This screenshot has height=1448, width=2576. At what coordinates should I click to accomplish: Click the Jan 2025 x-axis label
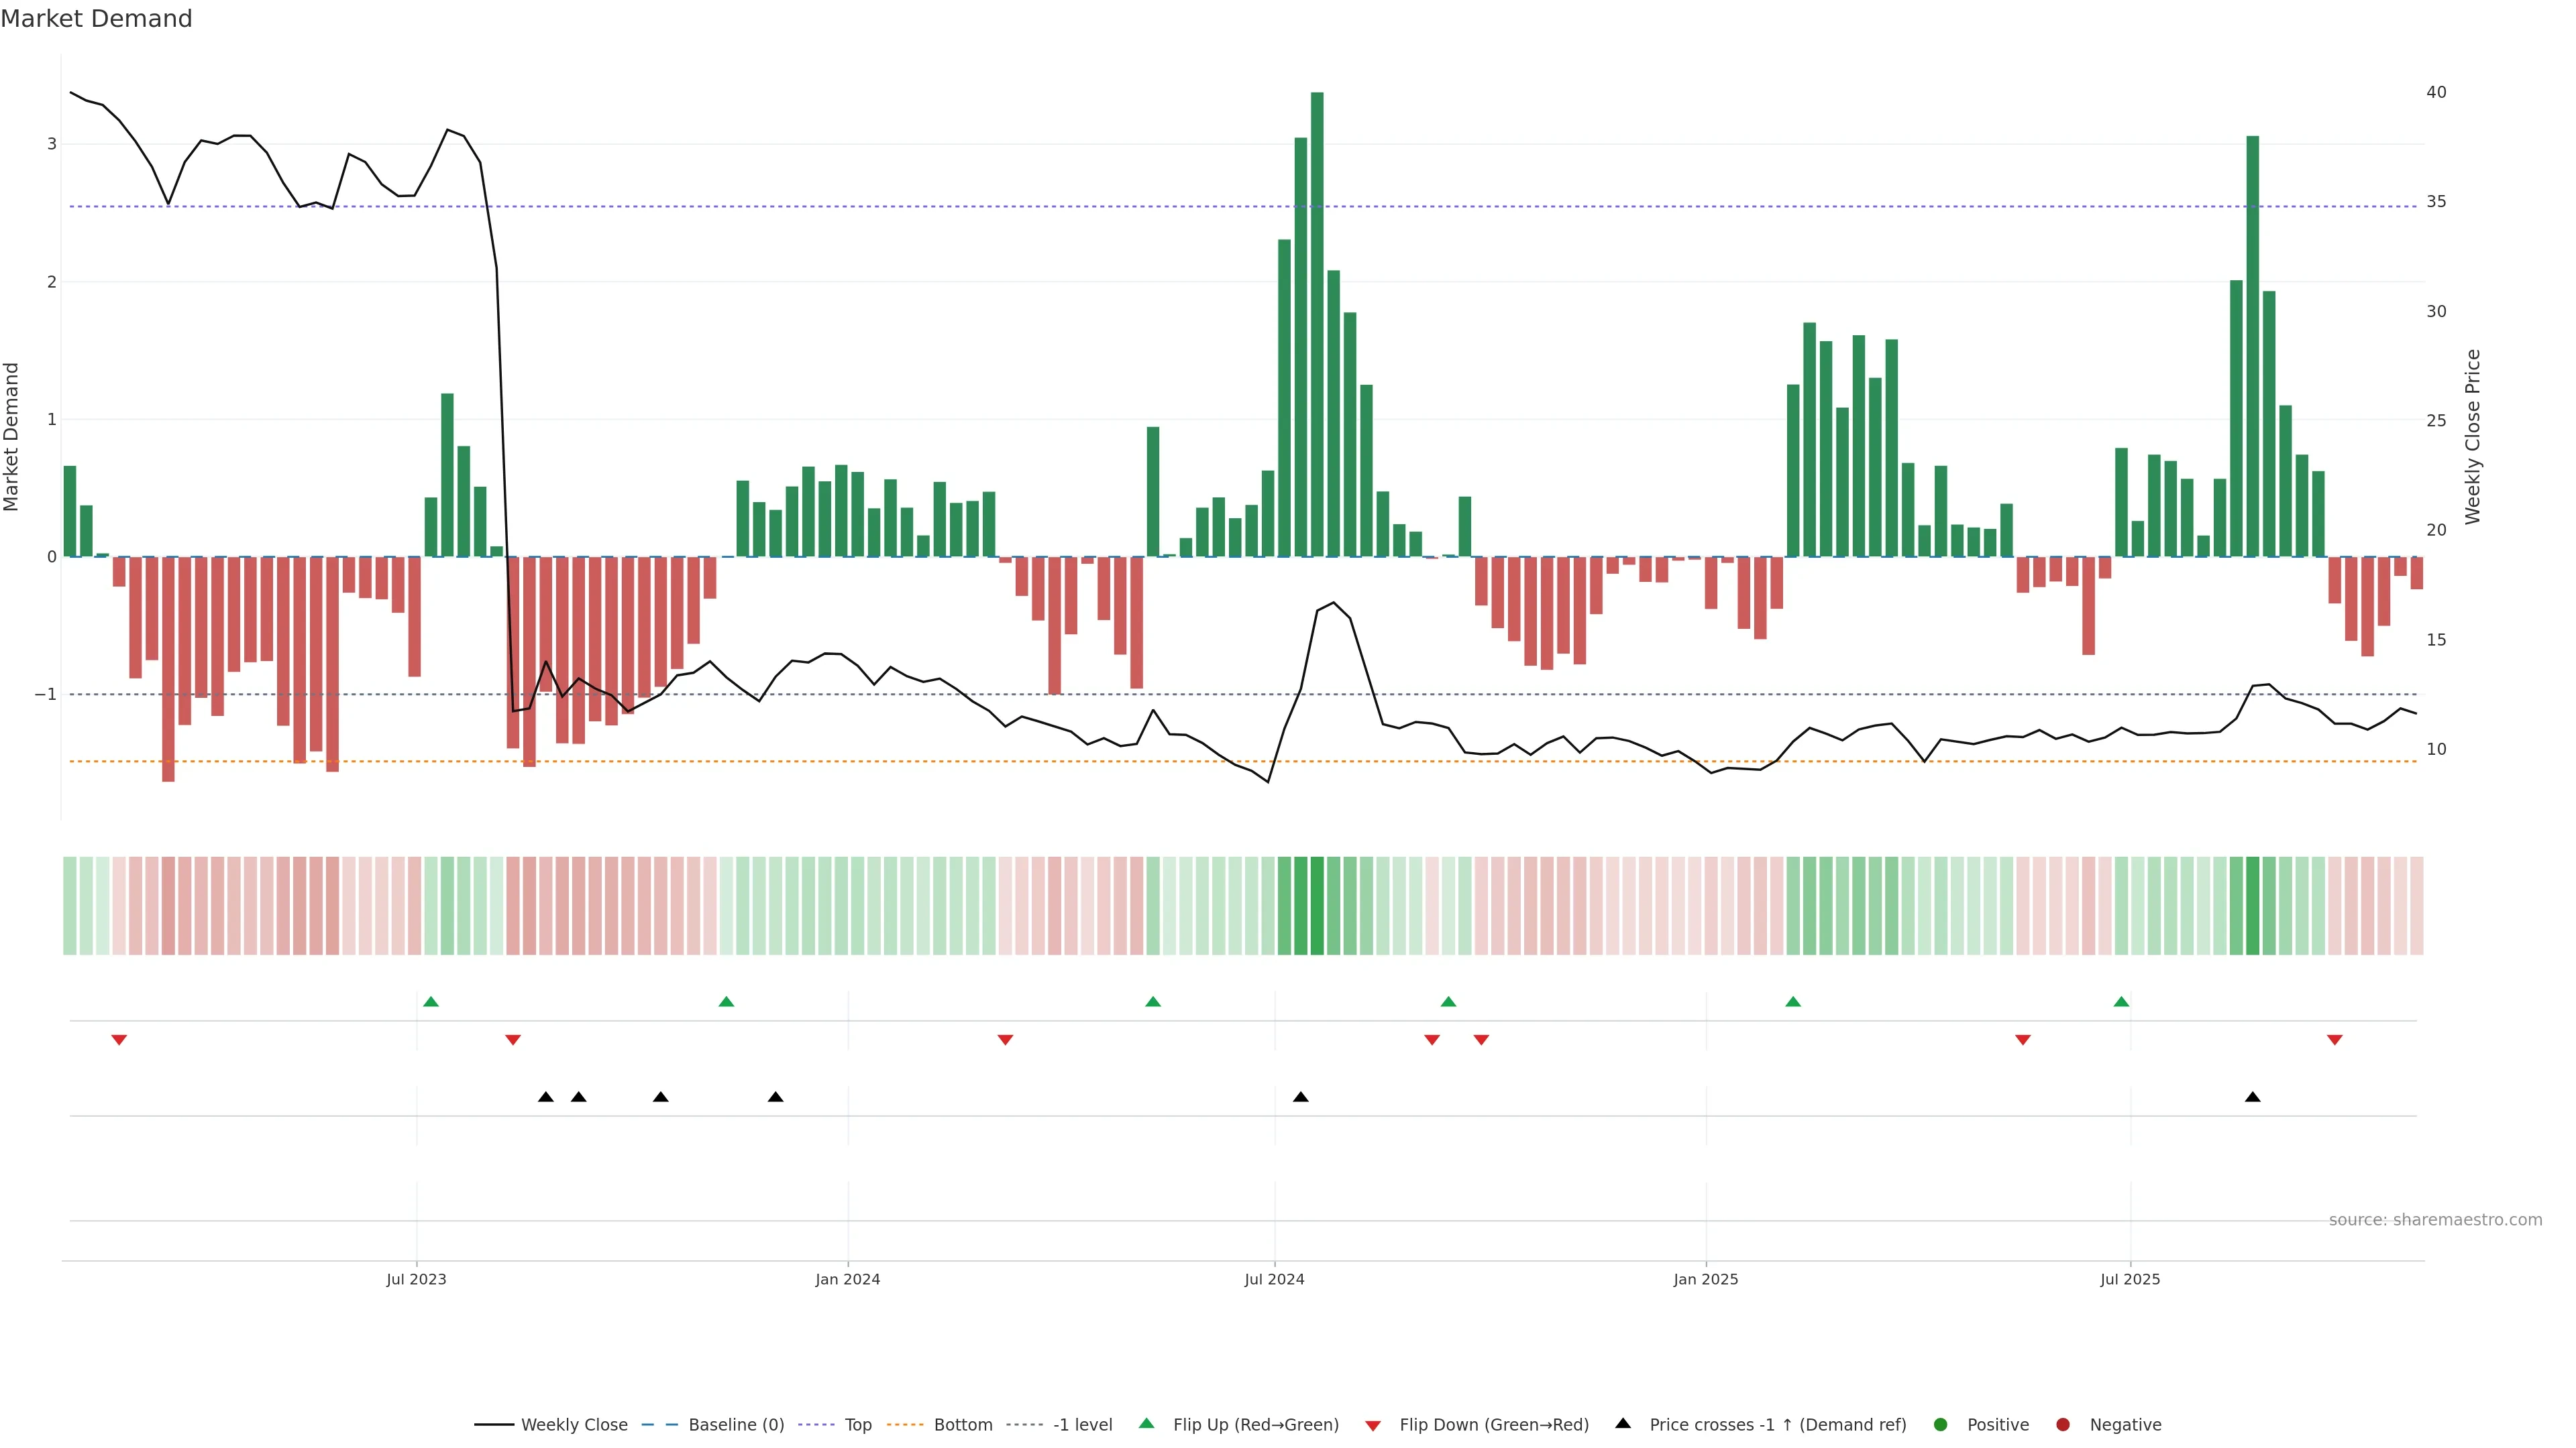[1705, 1279]
